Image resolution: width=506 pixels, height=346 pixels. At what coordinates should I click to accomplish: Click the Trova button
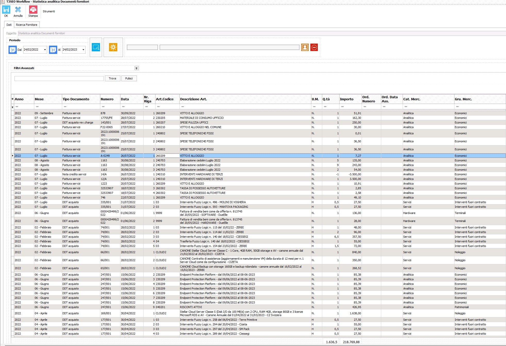pyautogui.click(x=112, y=78)
